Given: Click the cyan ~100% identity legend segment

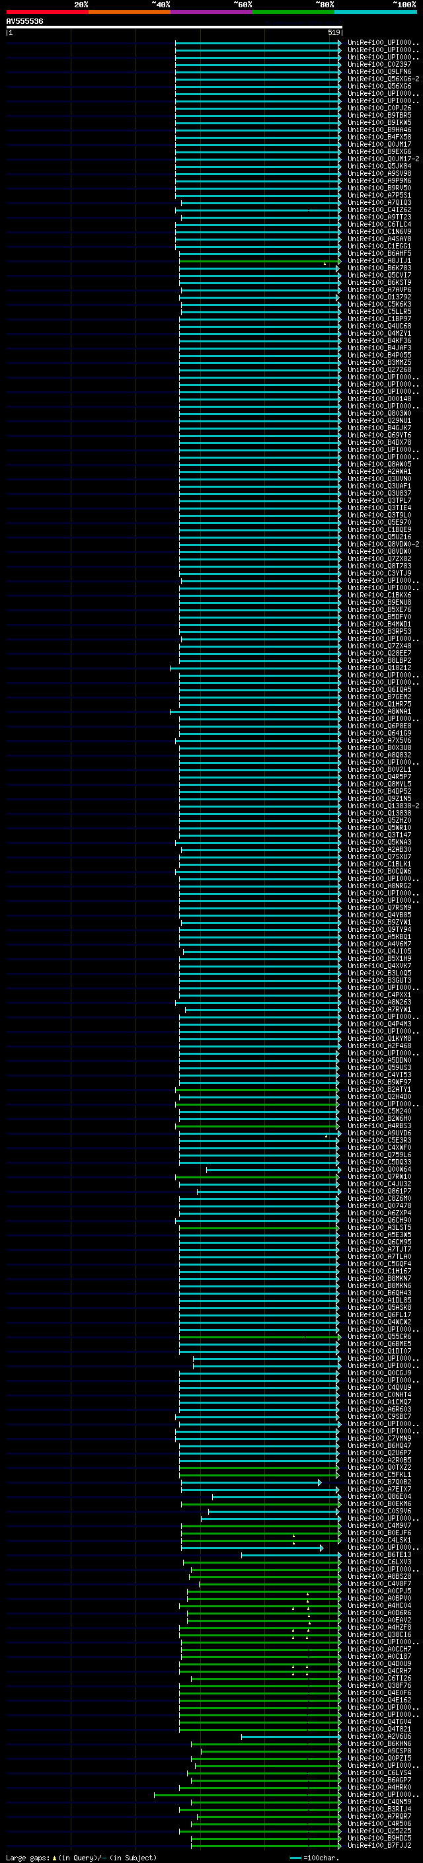Looking at the screenshot, I should pos(375,12).
